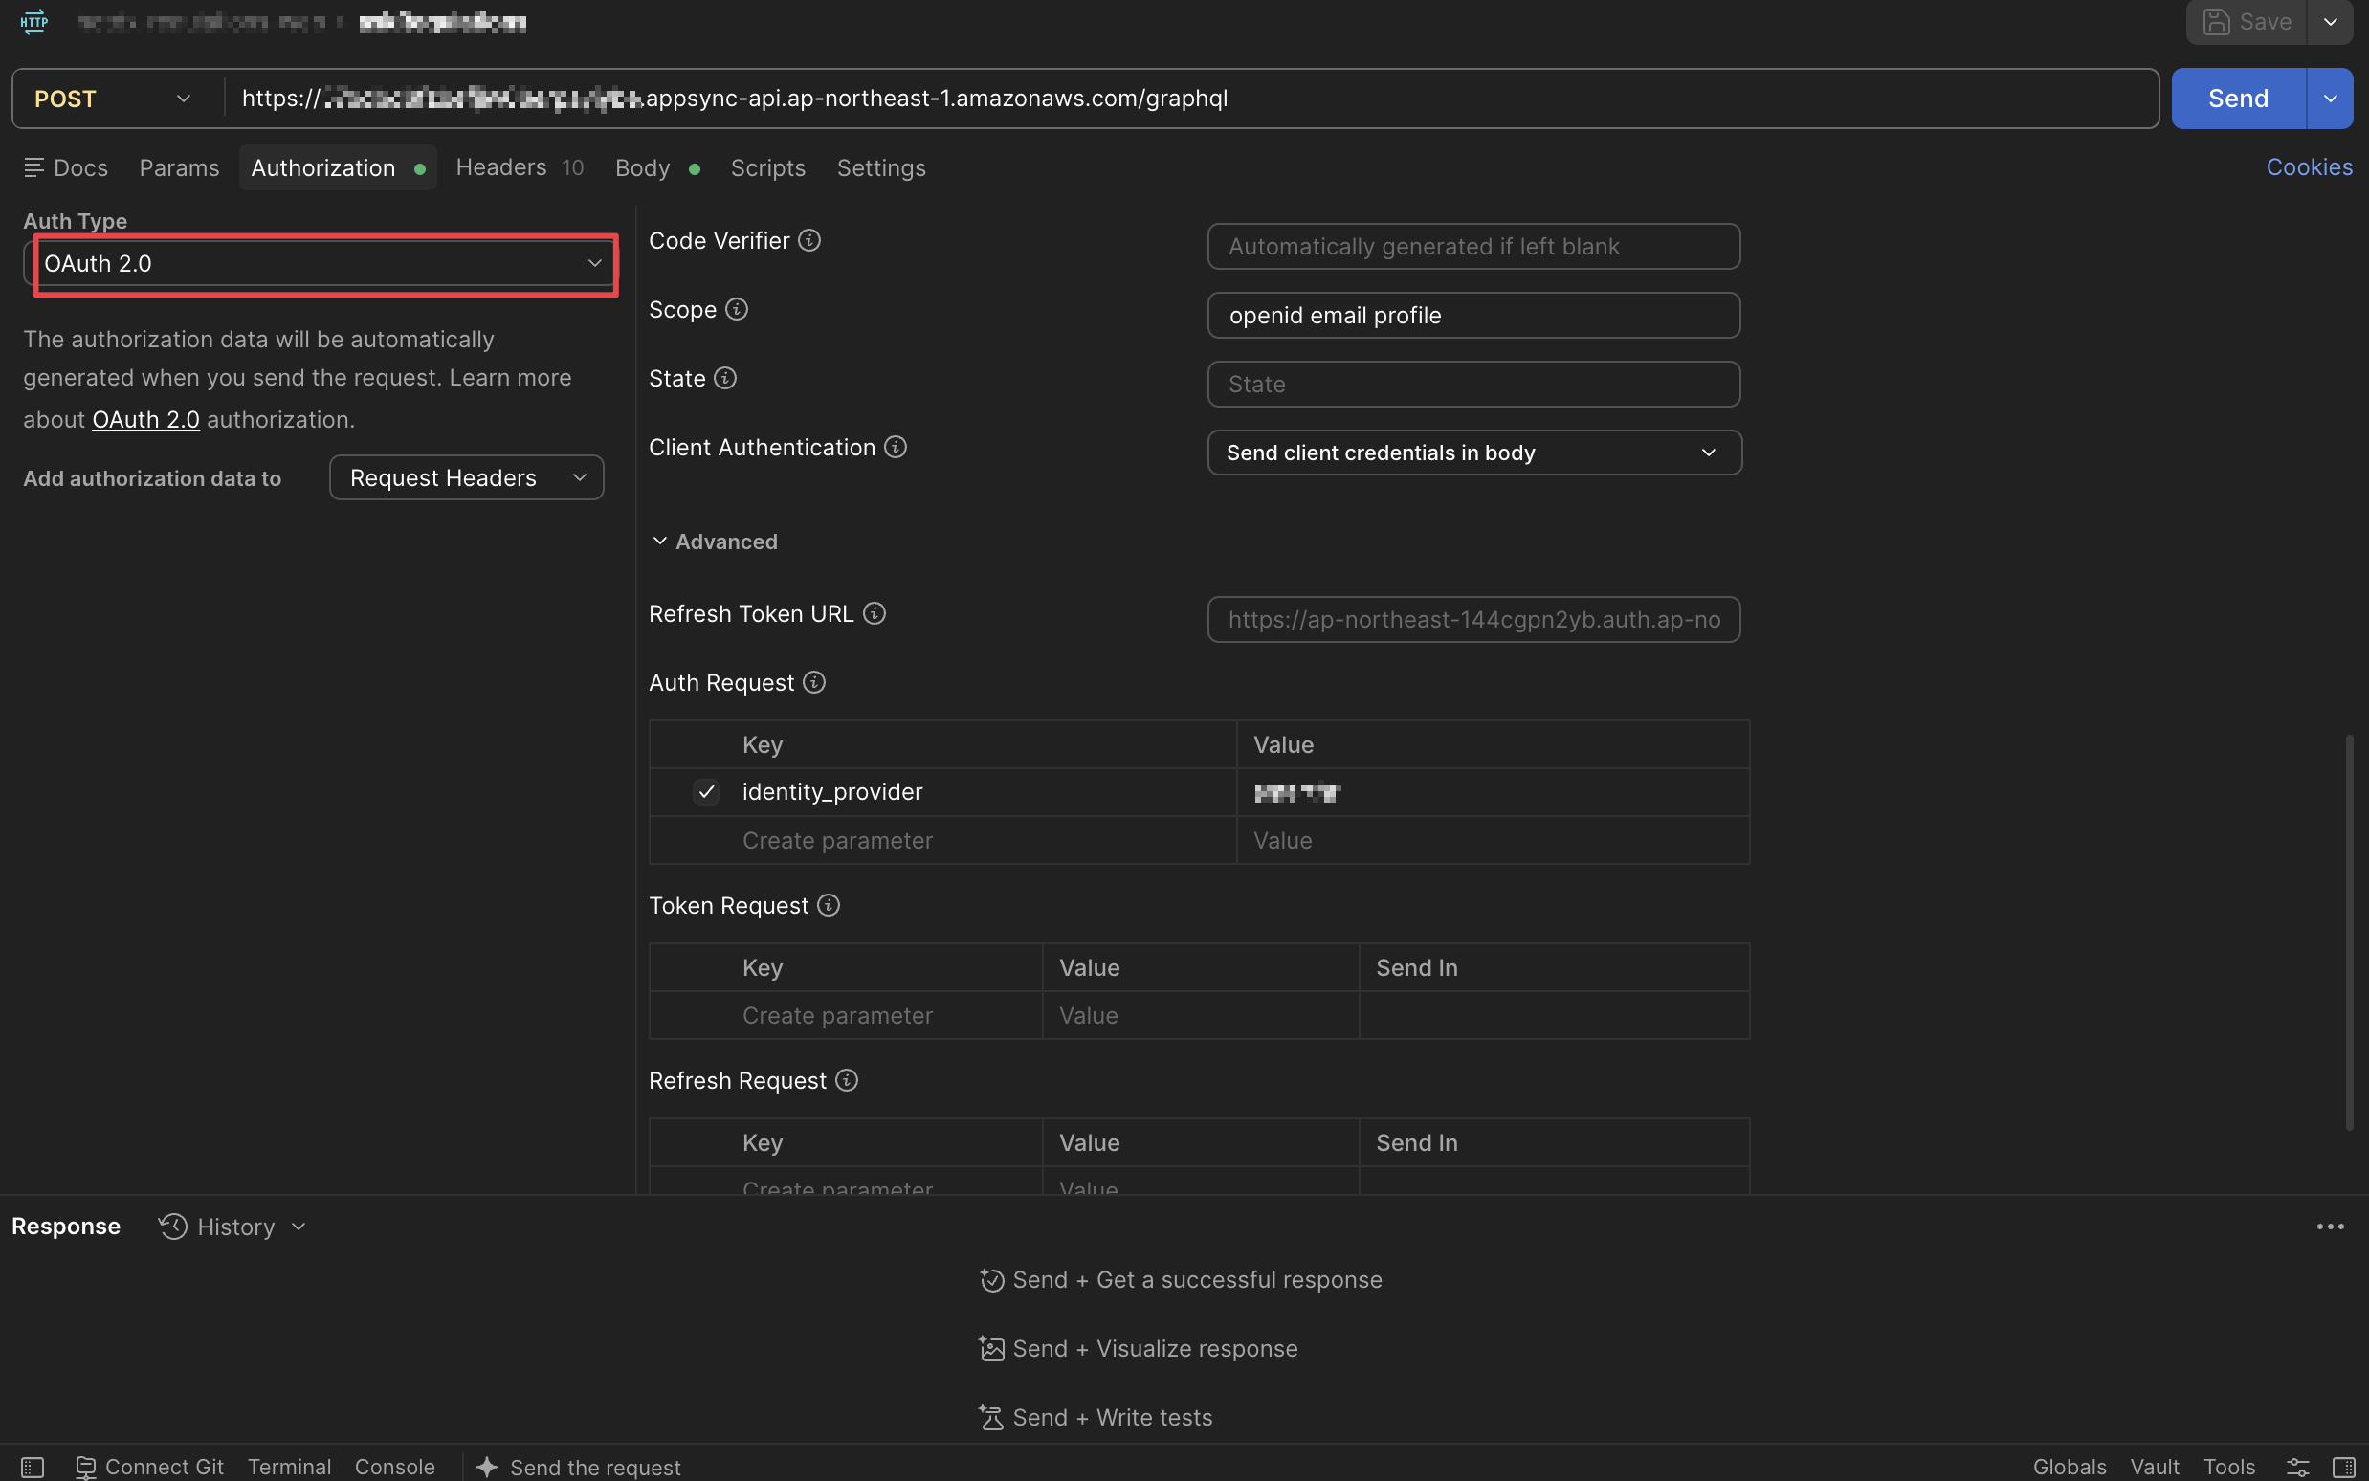
Task: Click Create parameter in Auth Request table
Action: click(837, 840)
